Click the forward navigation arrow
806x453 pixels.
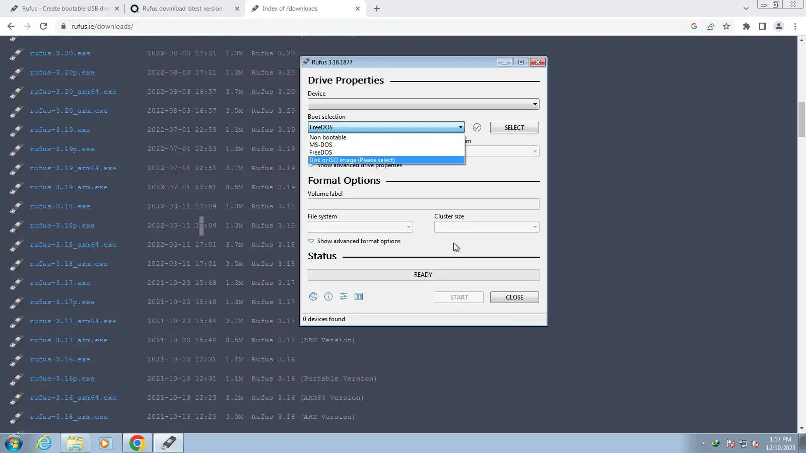27,26
